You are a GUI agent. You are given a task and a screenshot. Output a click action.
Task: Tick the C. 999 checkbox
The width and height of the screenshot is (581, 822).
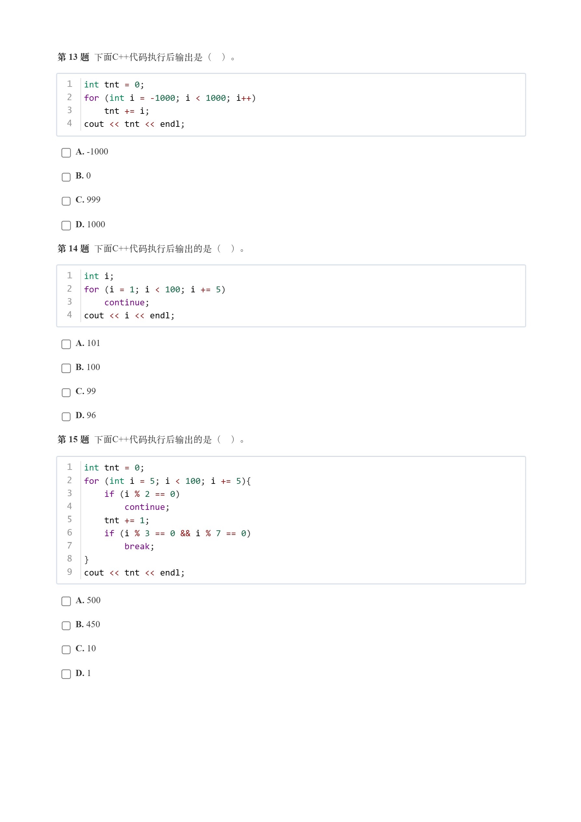[66, 201]
